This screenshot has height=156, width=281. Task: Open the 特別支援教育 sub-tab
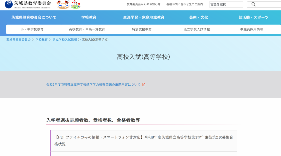142,29
